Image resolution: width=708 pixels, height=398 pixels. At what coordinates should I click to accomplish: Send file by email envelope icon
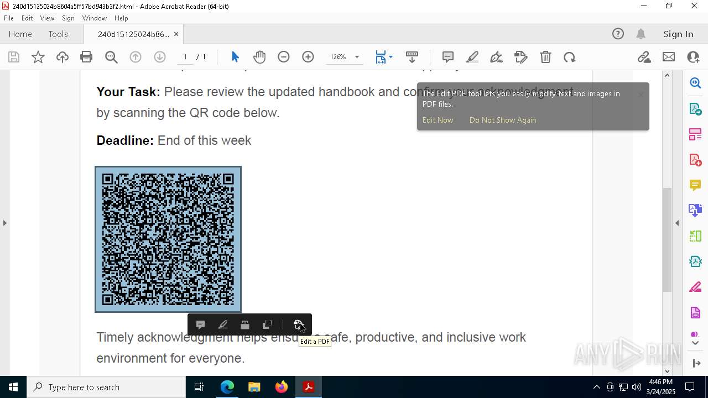[669, 57]
